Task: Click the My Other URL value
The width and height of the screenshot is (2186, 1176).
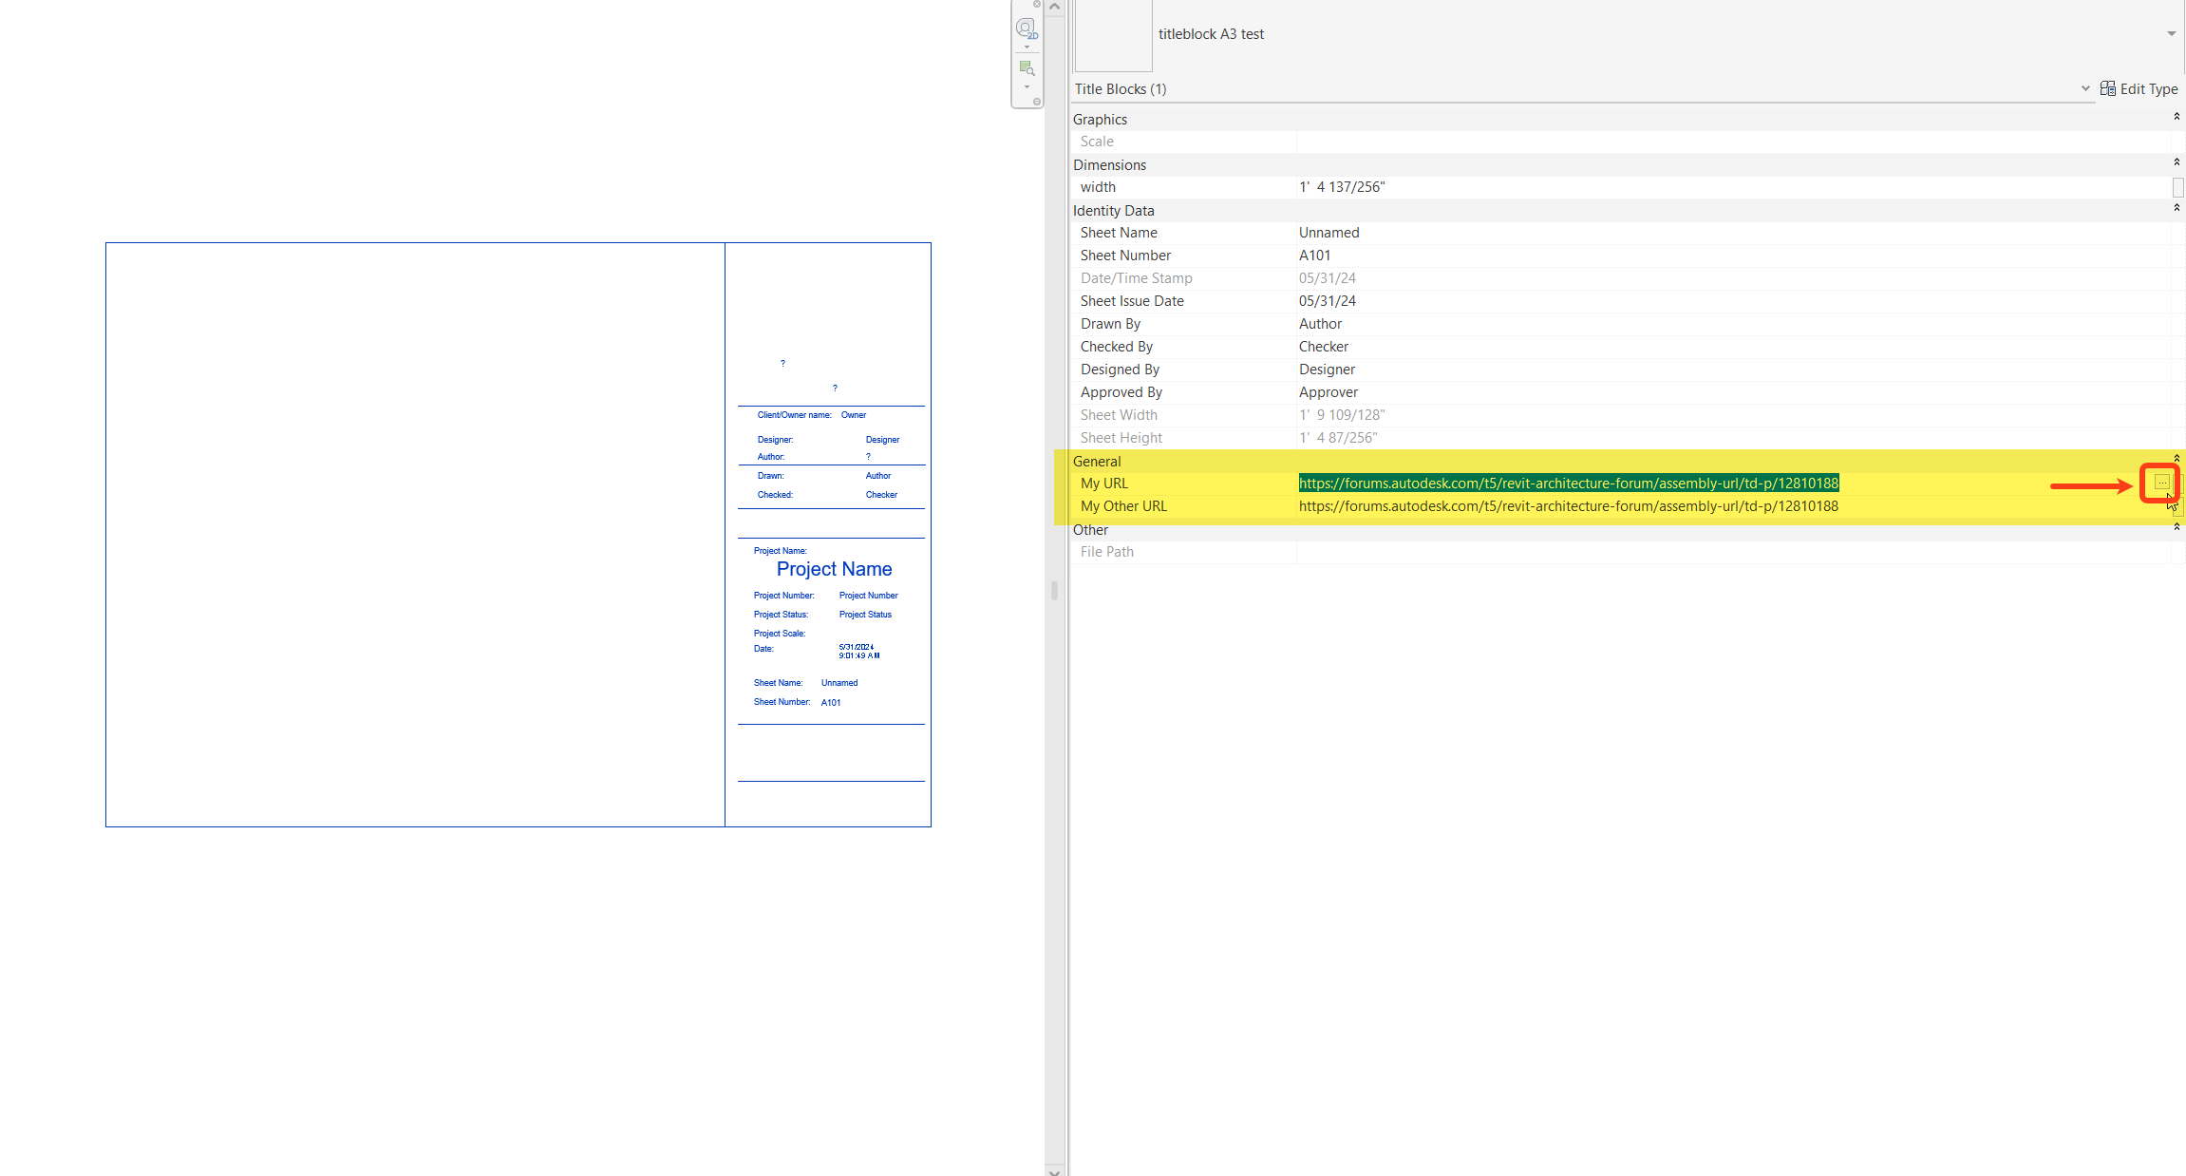Action: [x=1567, y=505]
